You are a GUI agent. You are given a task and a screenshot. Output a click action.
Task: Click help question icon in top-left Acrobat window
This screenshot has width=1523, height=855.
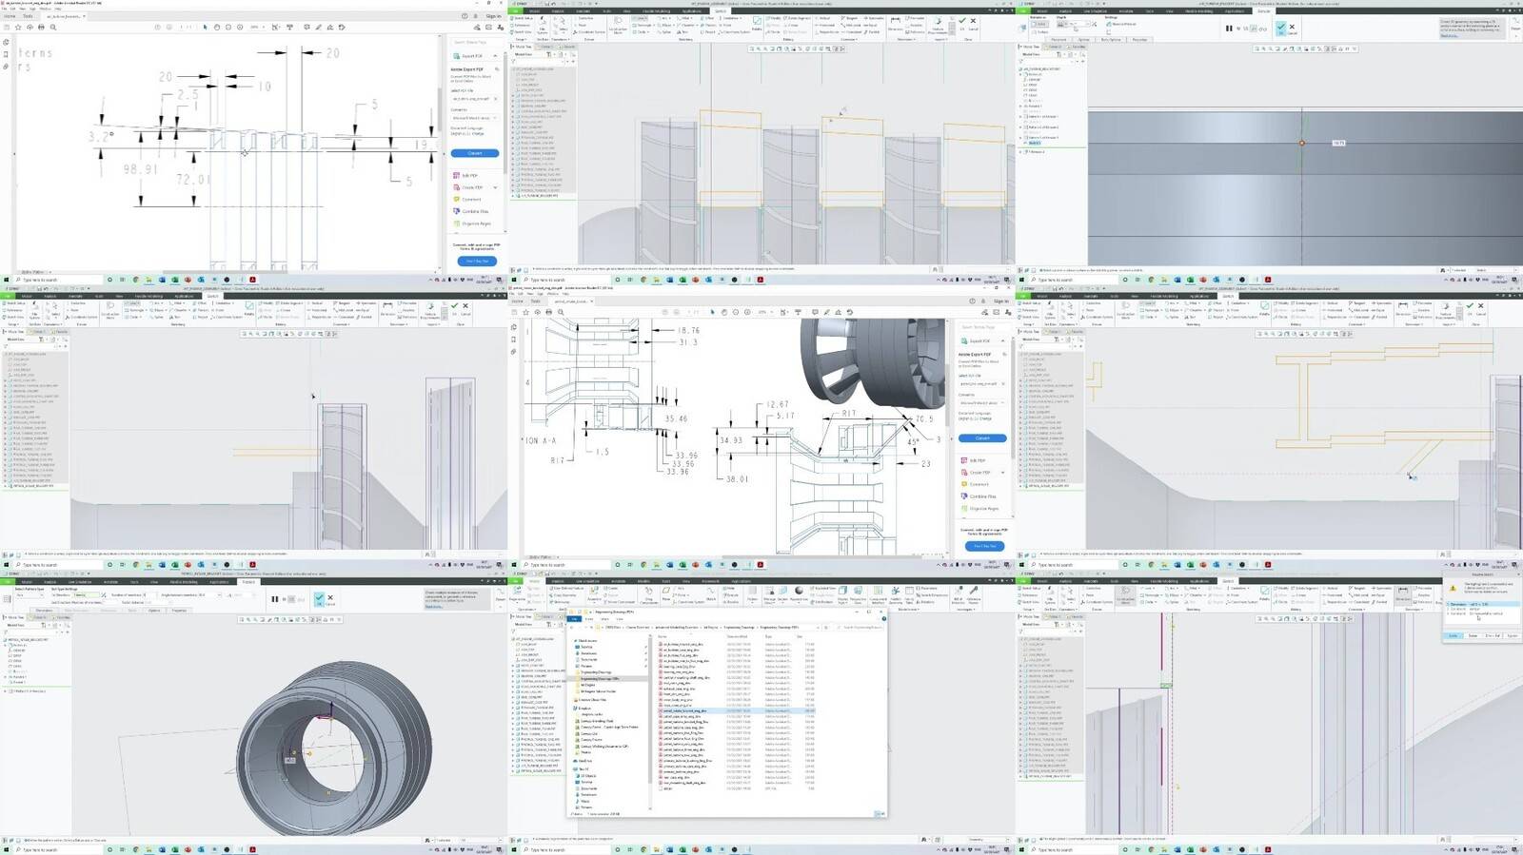(x=464, y=16)
